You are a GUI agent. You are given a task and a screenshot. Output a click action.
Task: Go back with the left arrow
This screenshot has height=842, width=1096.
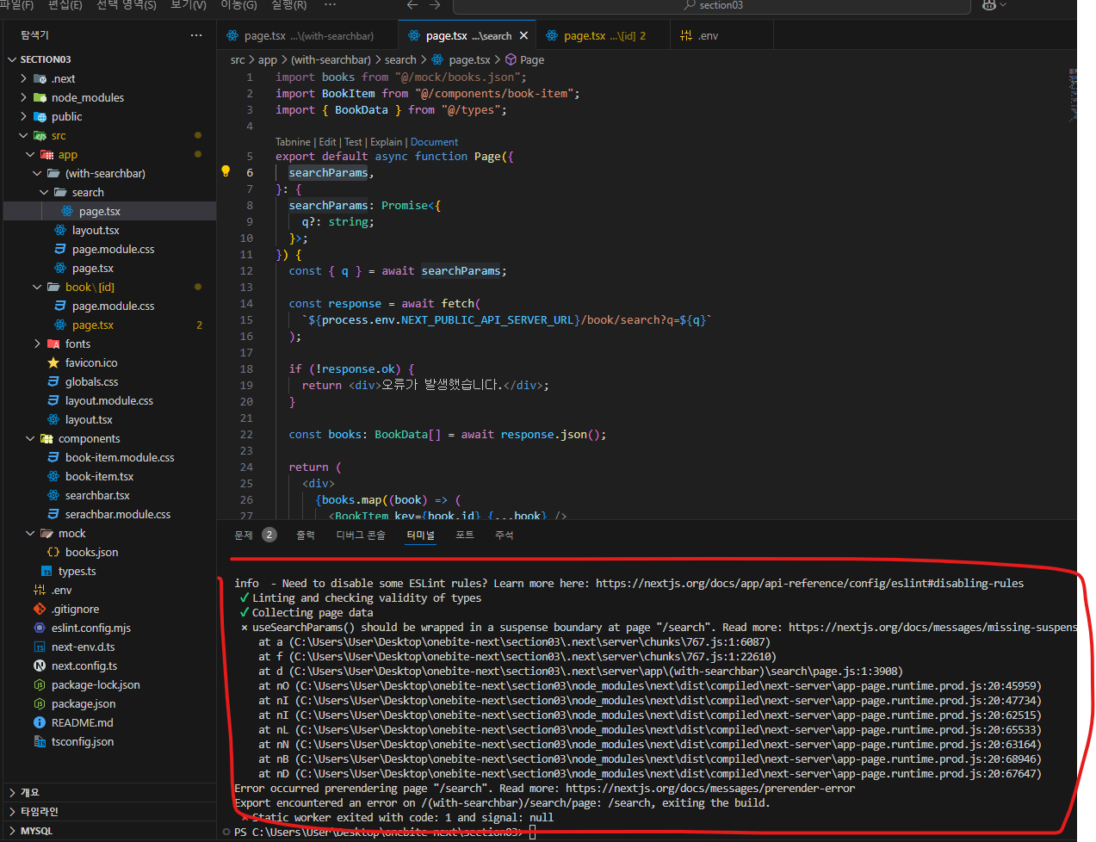click(412, 5)
